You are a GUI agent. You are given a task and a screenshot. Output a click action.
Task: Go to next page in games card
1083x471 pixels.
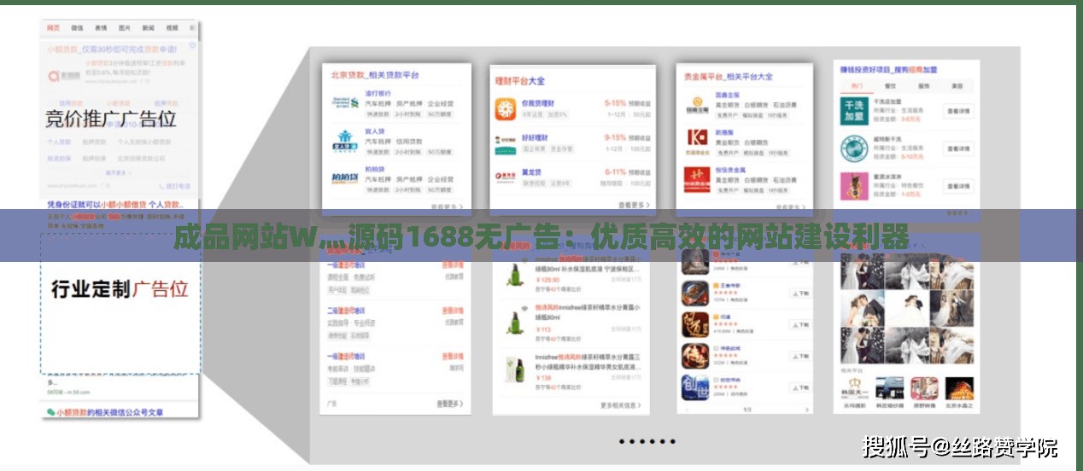click(805, 410)
